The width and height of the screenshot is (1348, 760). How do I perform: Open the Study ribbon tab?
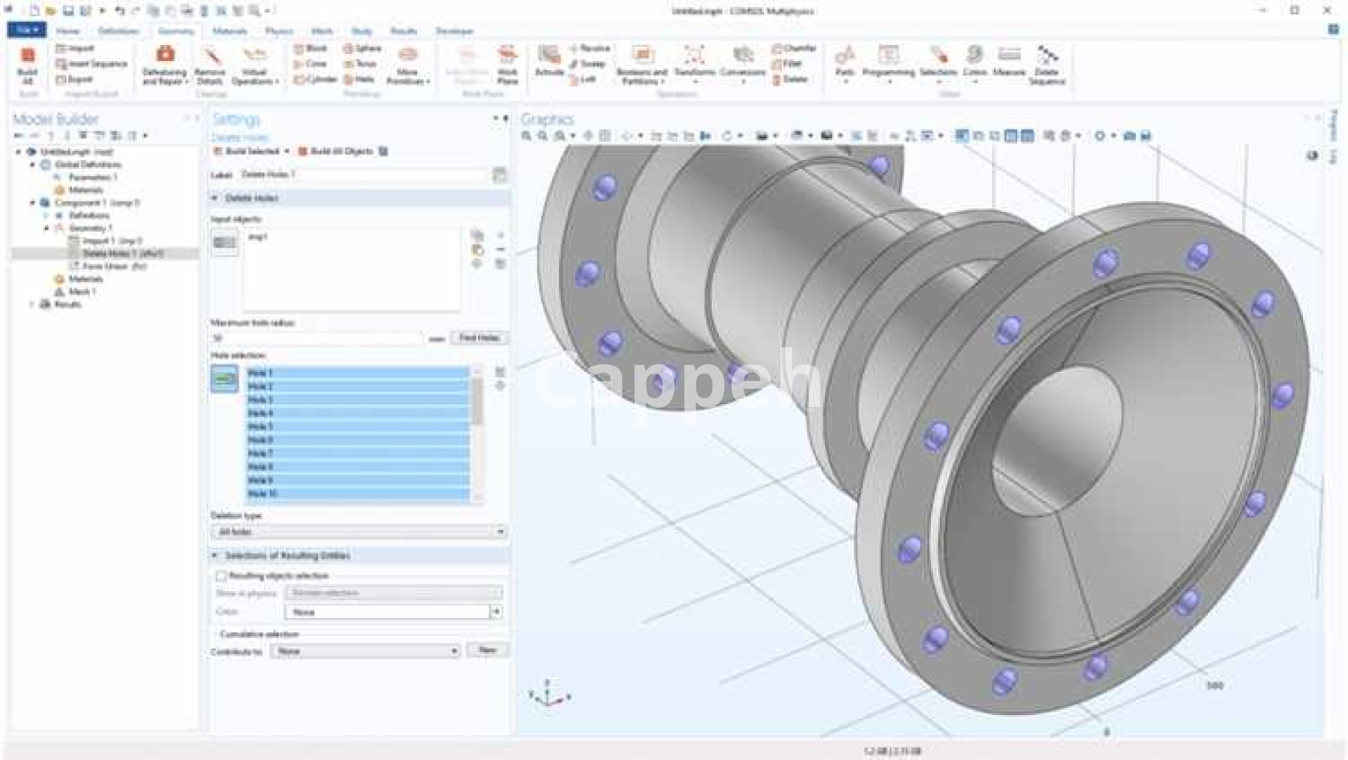[362, 31]
